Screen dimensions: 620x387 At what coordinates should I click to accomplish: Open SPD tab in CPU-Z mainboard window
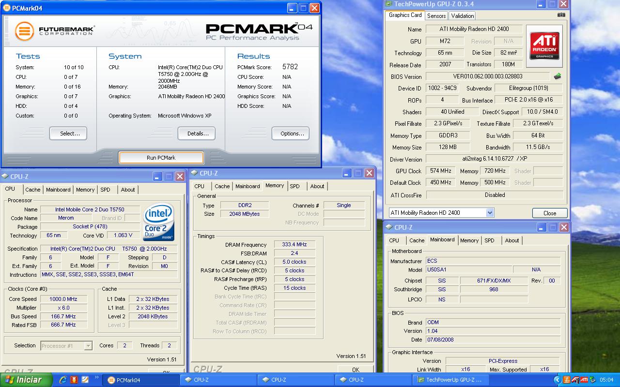point(490,240)
